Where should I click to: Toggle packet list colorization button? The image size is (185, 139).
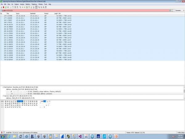[x=36, y=7]
